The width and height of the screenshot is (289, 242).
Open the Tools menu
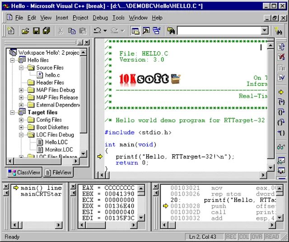(118, 18)
